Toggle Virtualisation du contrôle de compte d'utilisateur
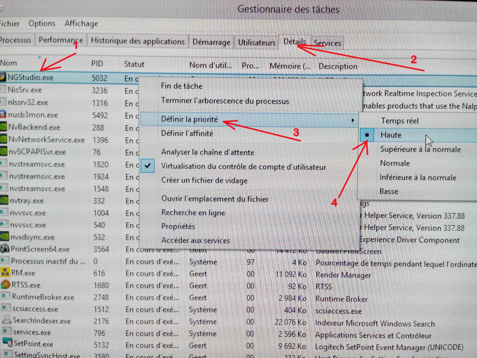This screenshot has height=358, width=477. click(243, 166)
